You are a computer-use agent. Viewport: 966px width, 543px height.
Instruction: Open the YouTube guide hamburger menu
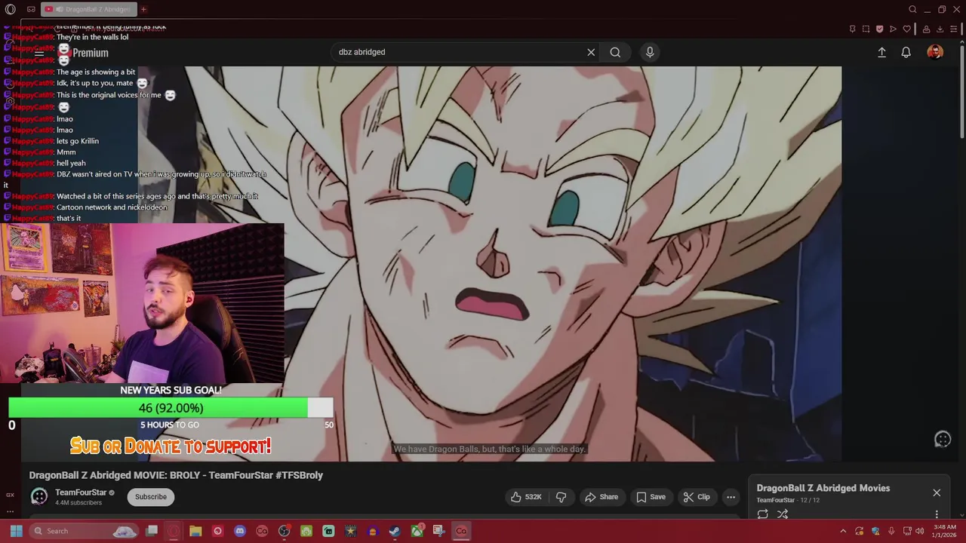pyautogui.click(x=39, y=53)
